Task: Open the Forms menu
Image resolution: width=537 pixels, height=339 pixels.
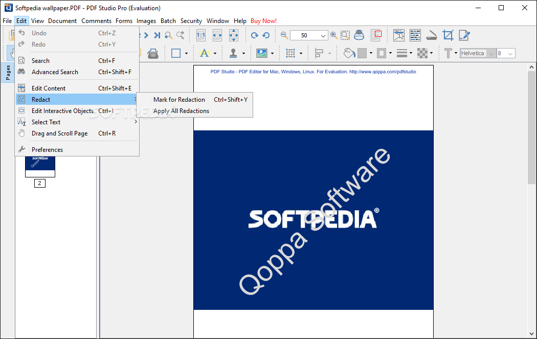Action: [x=124, y=21]
